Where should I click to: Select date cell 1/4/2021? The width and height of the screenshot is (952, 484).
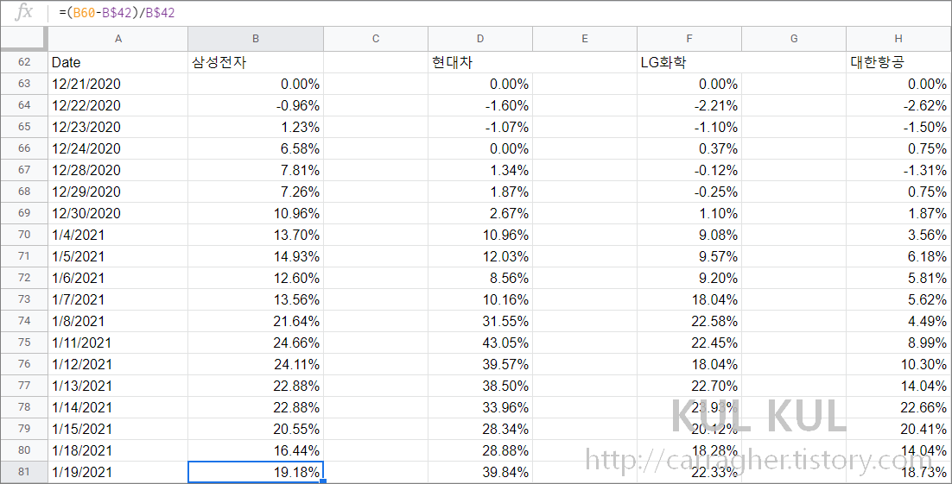117,235
